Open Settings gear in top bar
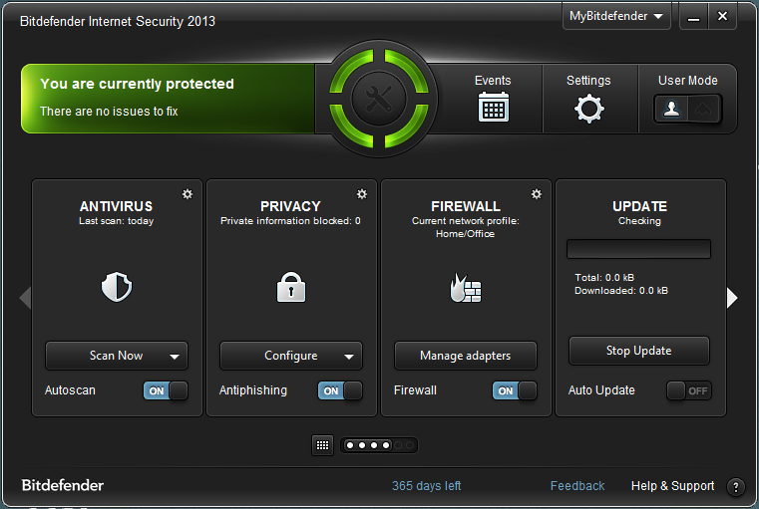This screenshot has height=509, width=759. pyautogui.click(x=588, y=108)
